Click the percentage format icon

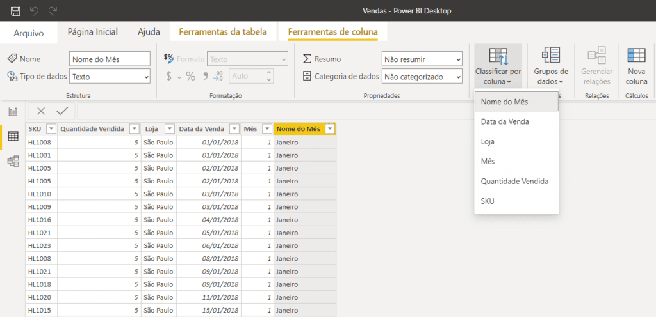click(x=190, y=76)
